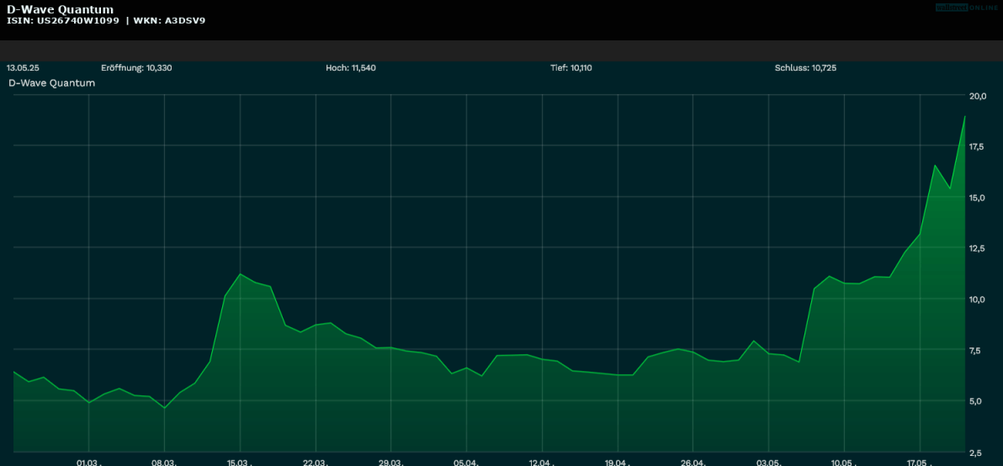Click the mid-March price peak on the chart line
This screenshot has width=1003, height=466.
click(240, 273)
